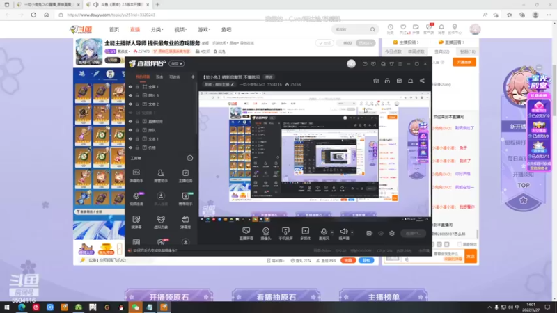Open 弹幕助手 tool in streaming companion toolbox
The height and width of the screenshot is (313, 557).
(136, 175)
